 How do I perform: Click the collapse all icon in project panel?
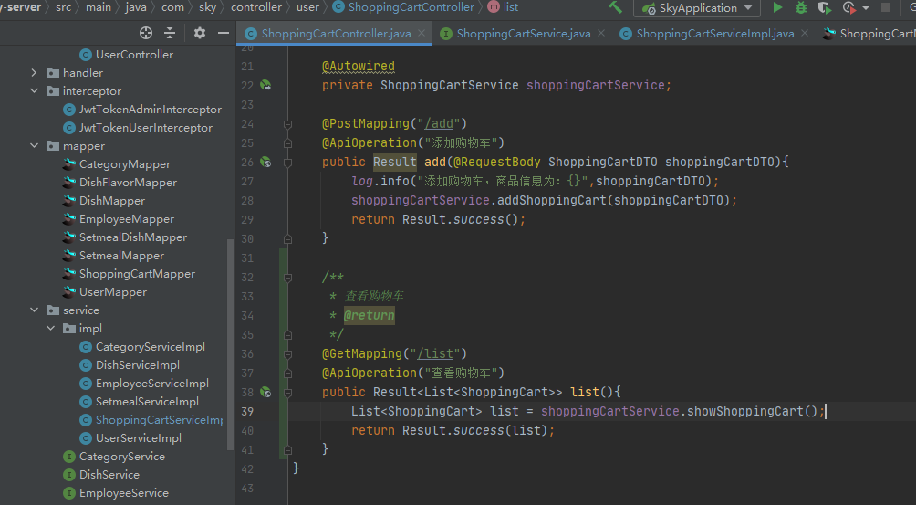pyautogui.click(x=170, y=33)
